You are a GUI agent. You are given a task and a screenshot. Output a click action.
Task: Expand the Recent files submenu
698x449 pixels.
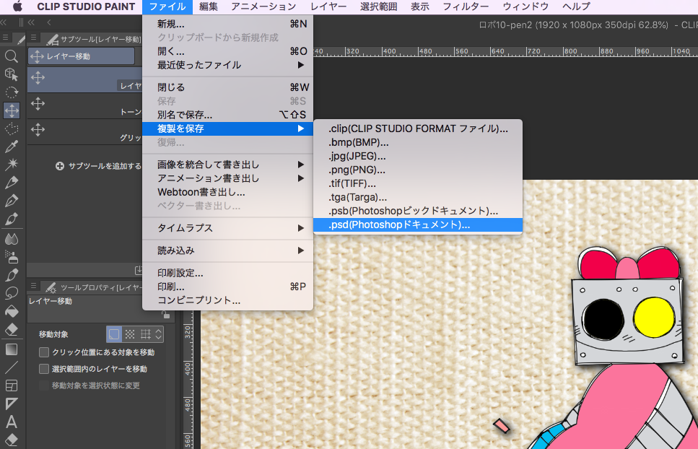227,65
